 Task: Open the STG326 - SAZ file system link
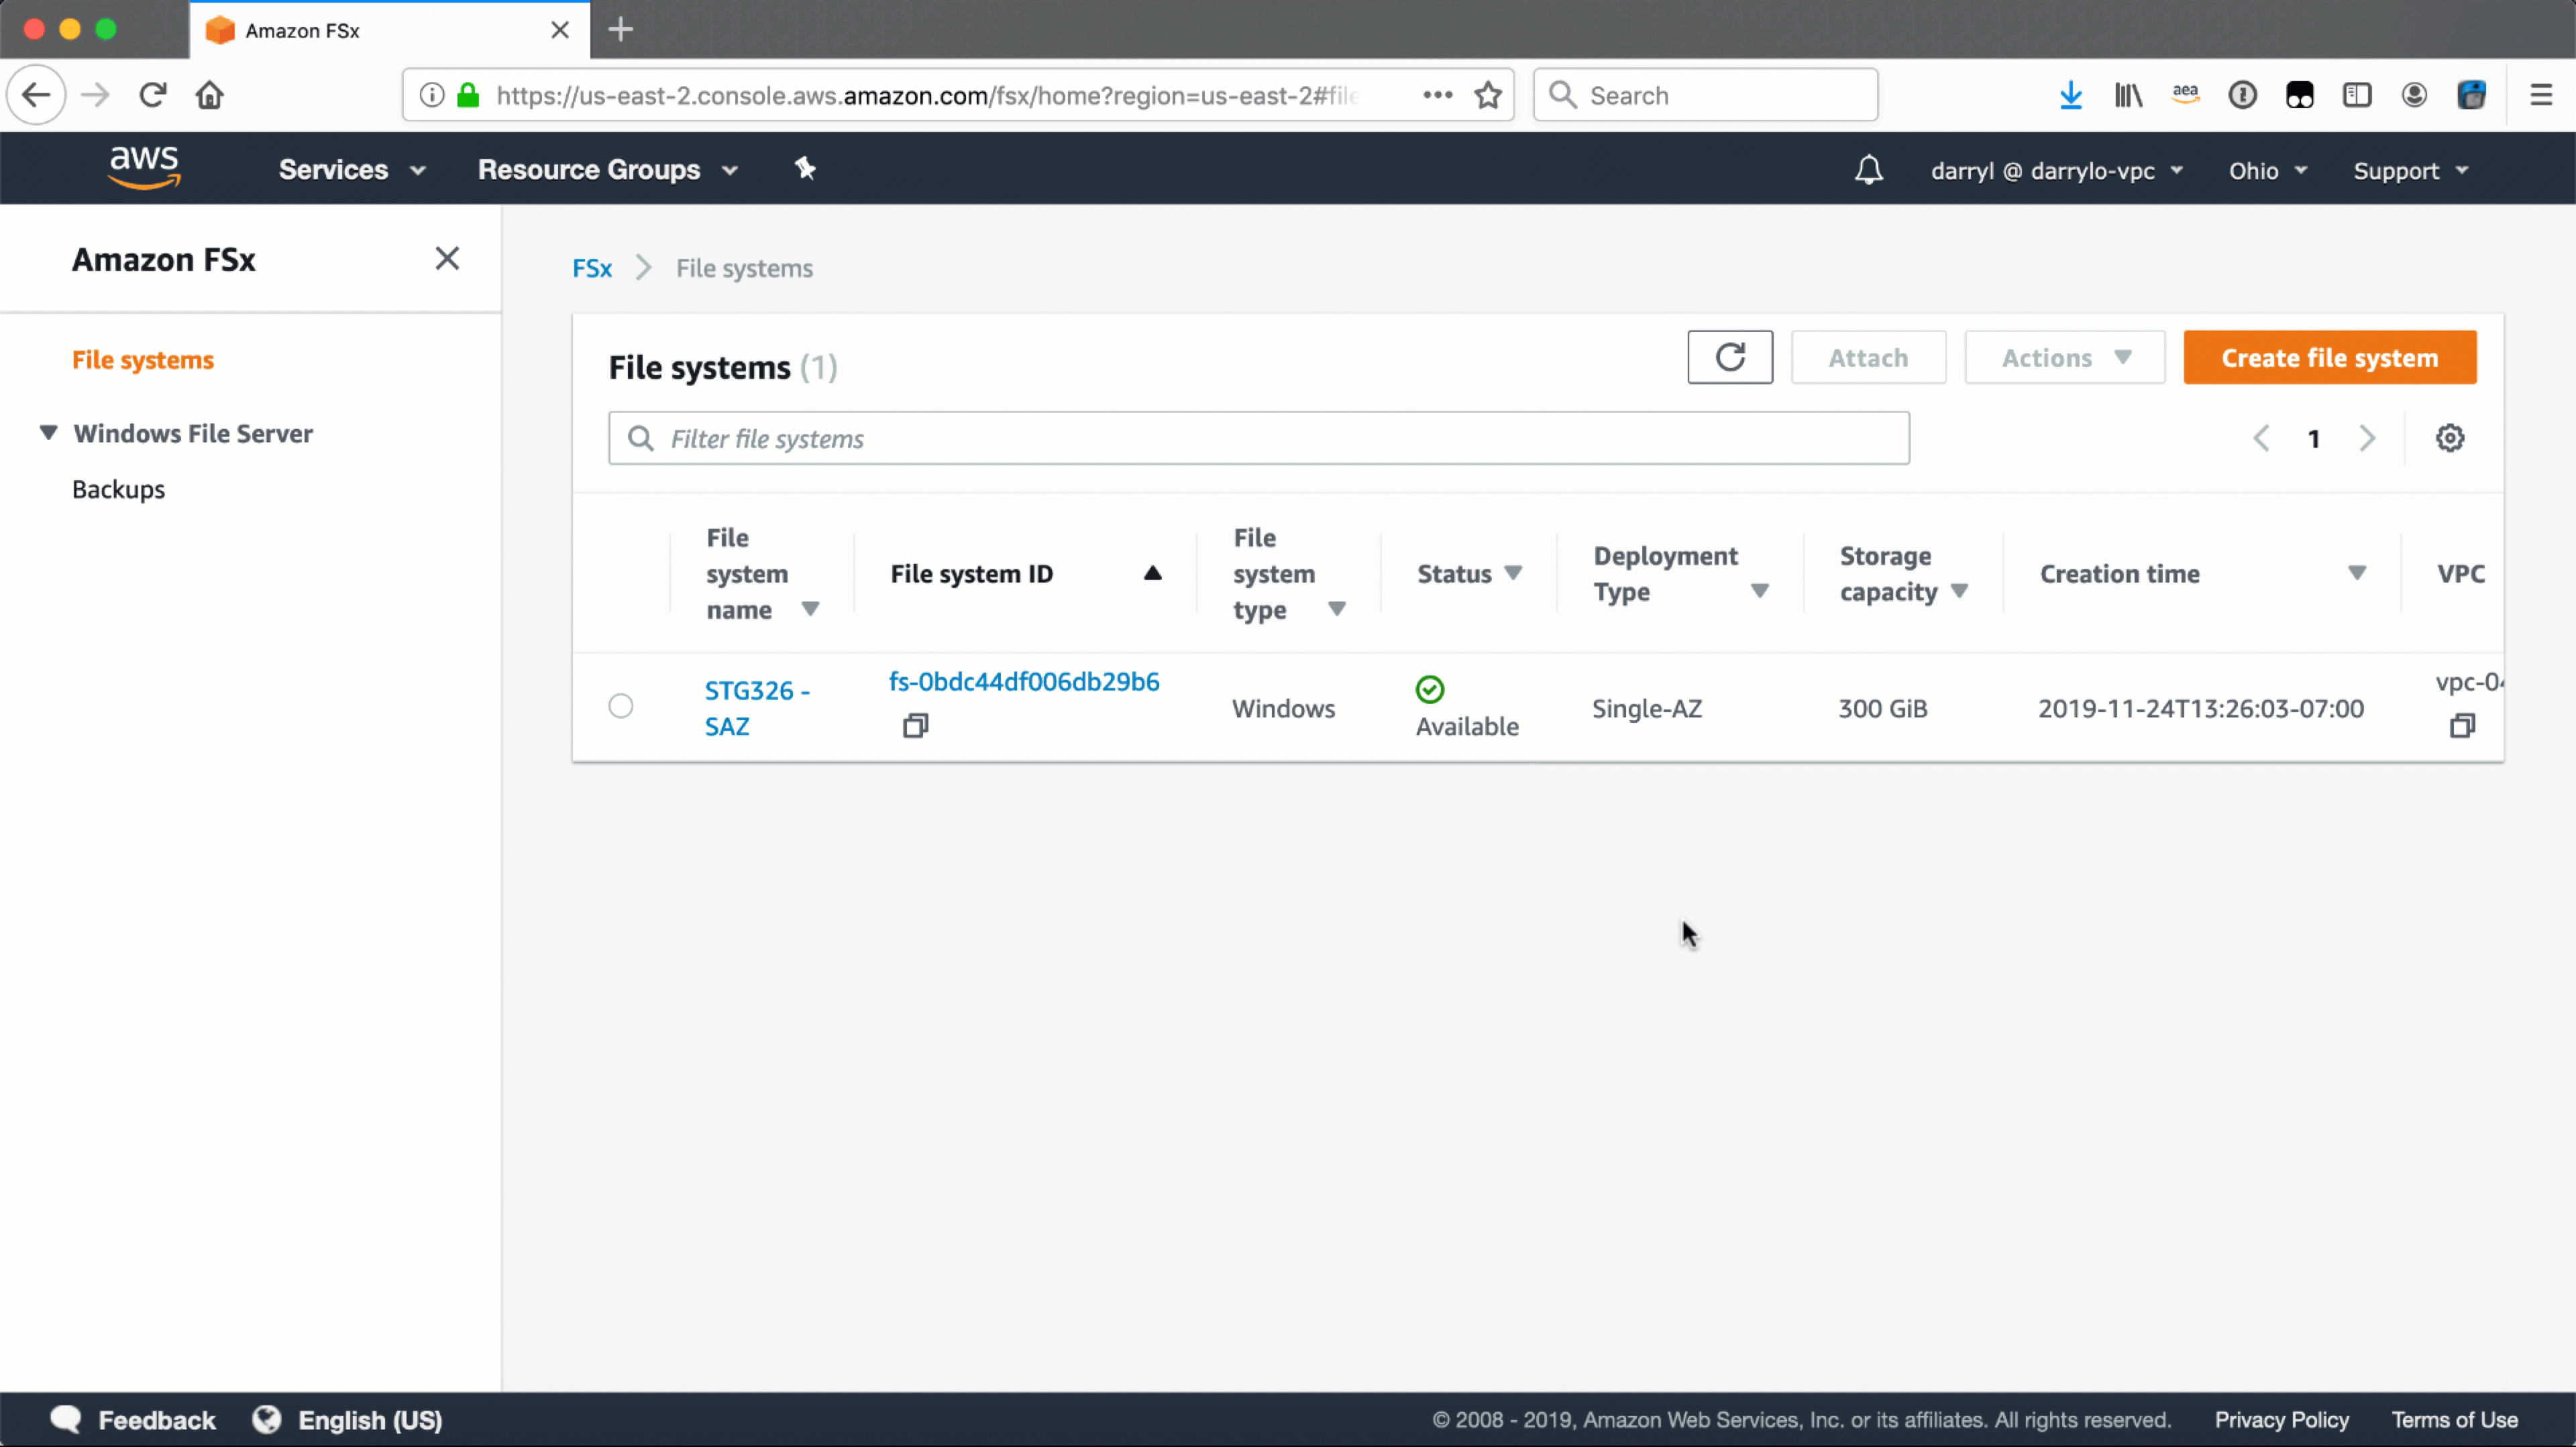pos(757,707)
